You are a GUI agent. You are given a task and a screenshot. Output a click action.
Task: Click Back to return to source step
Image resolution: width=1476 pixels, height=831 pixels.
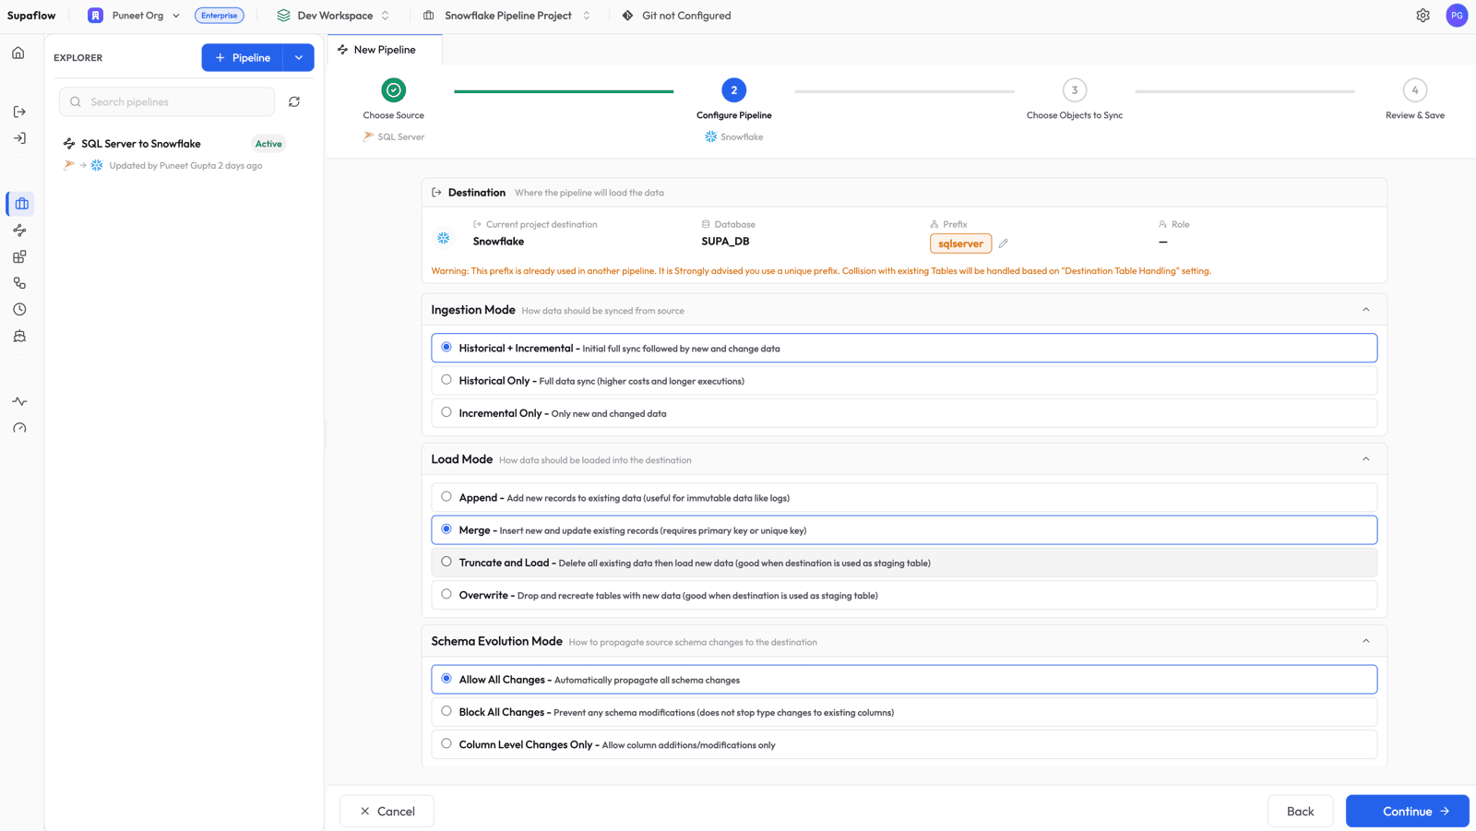[1300, 811]
